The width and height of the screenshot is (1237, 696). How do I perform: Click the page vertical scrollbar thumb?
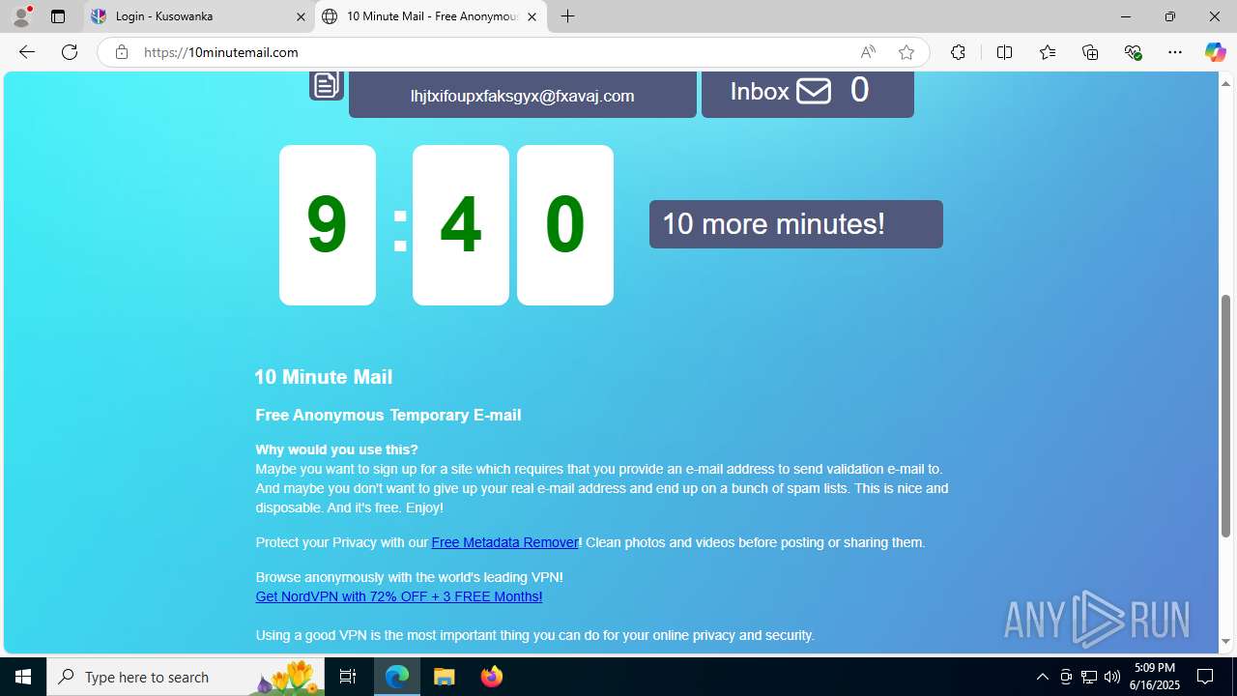1225,416
